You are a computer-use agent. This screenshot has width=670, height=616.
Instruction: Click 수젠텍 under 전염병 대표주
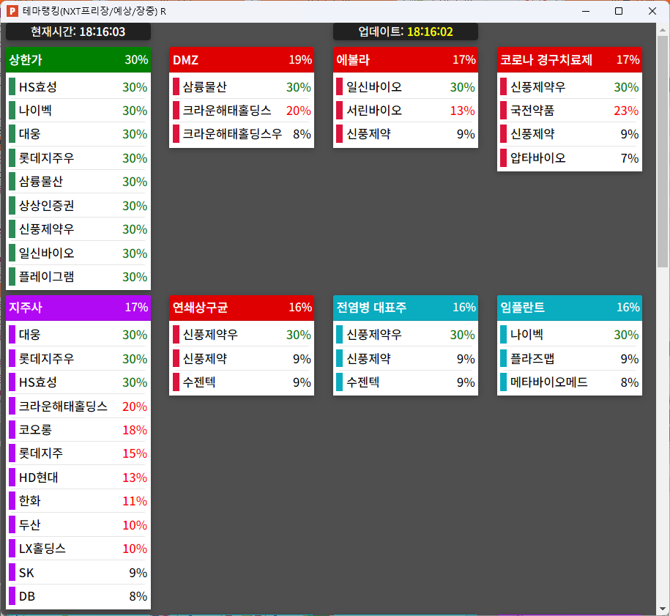point(406,382)
